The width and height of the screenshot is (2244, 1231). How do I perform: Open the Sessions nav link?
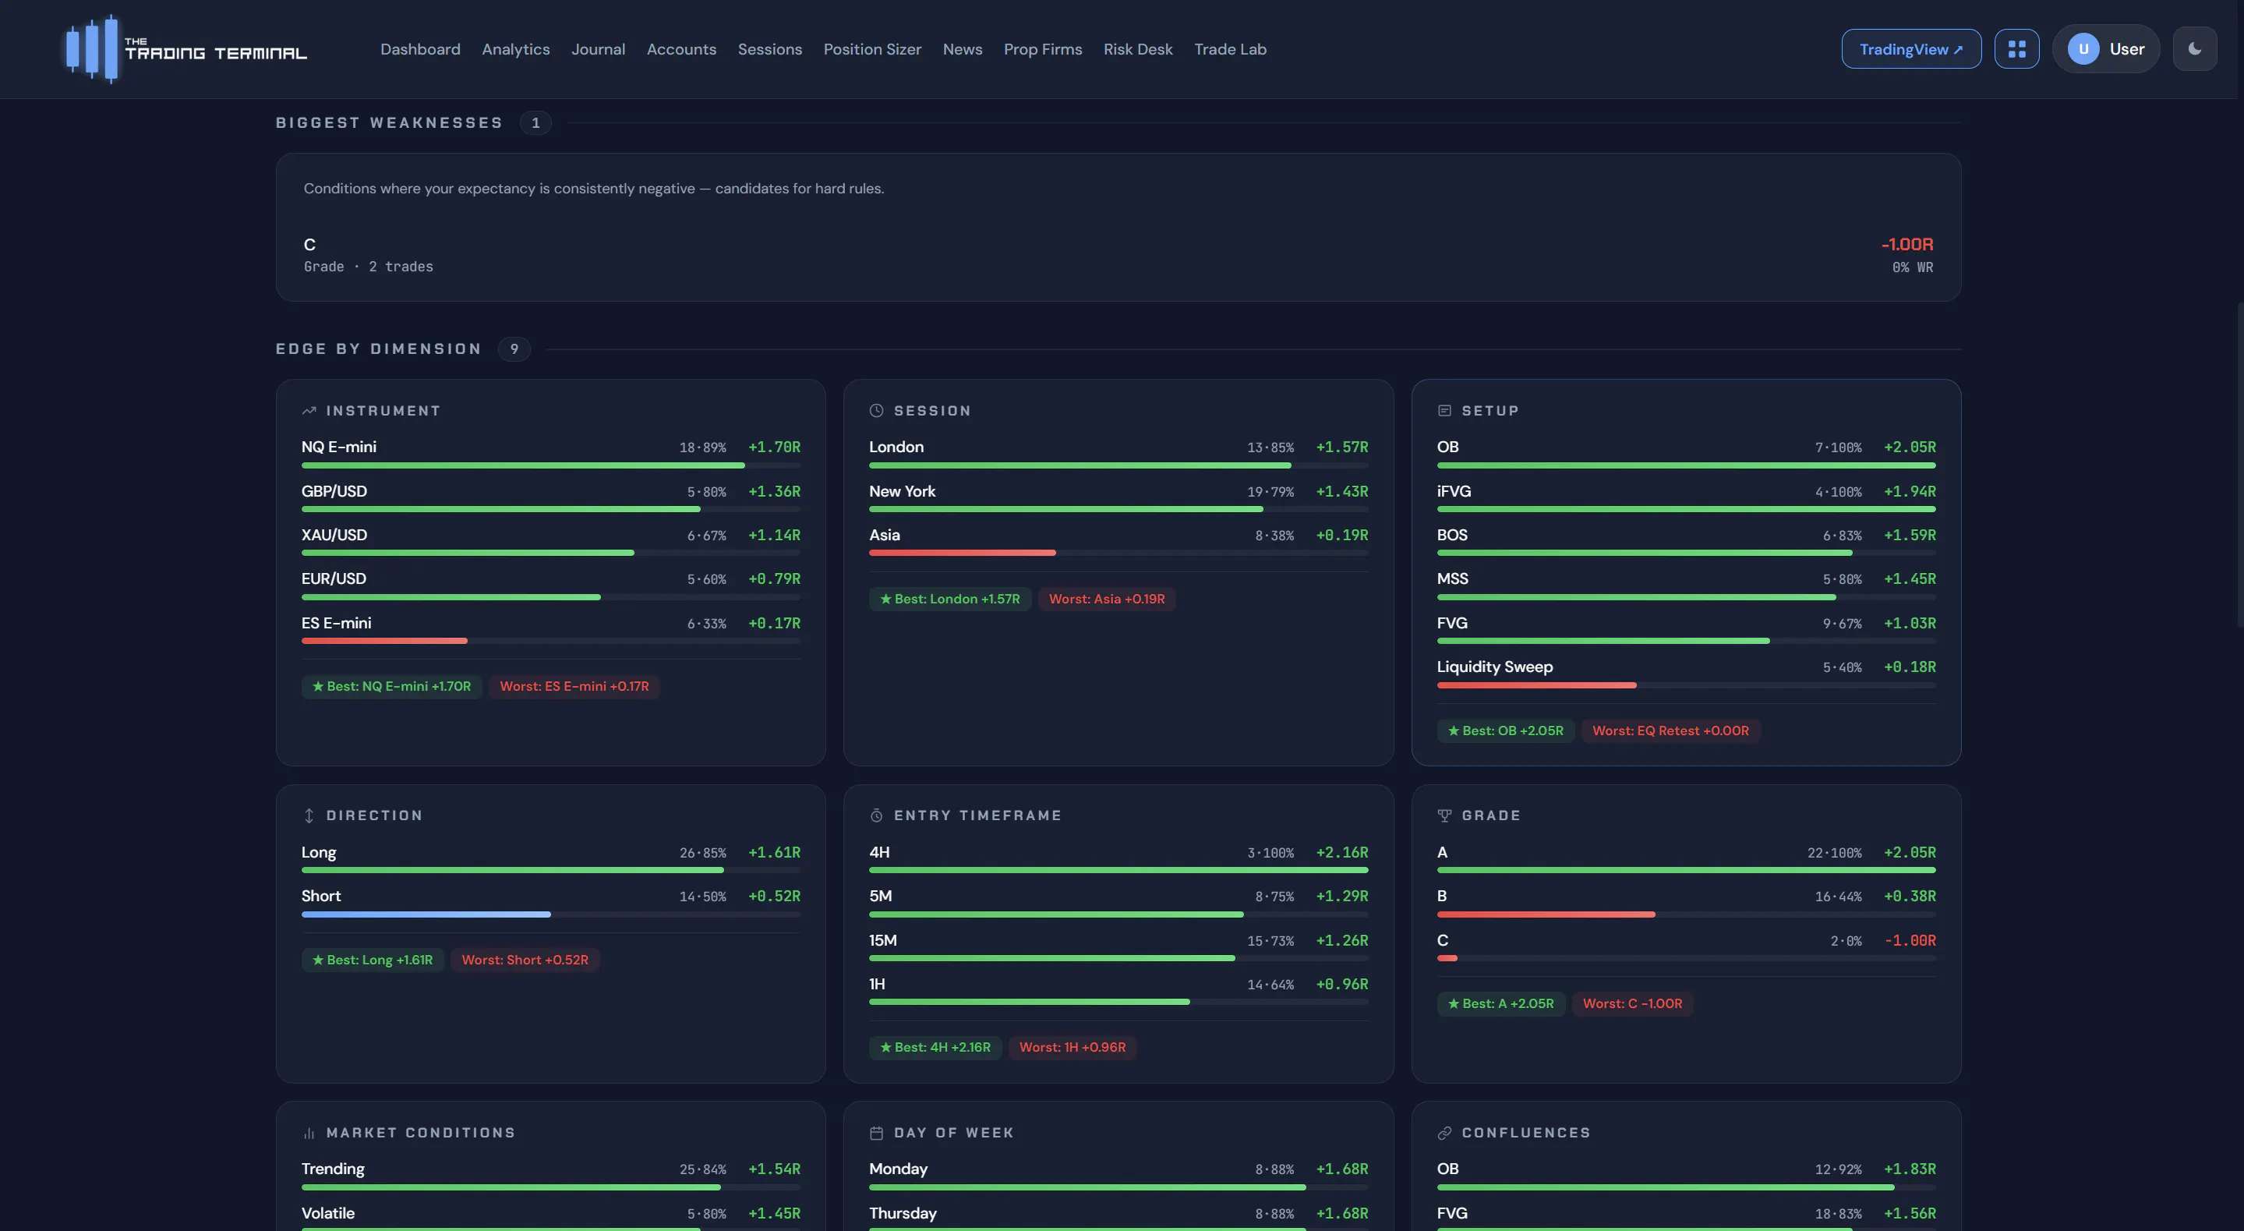point(770,49)
